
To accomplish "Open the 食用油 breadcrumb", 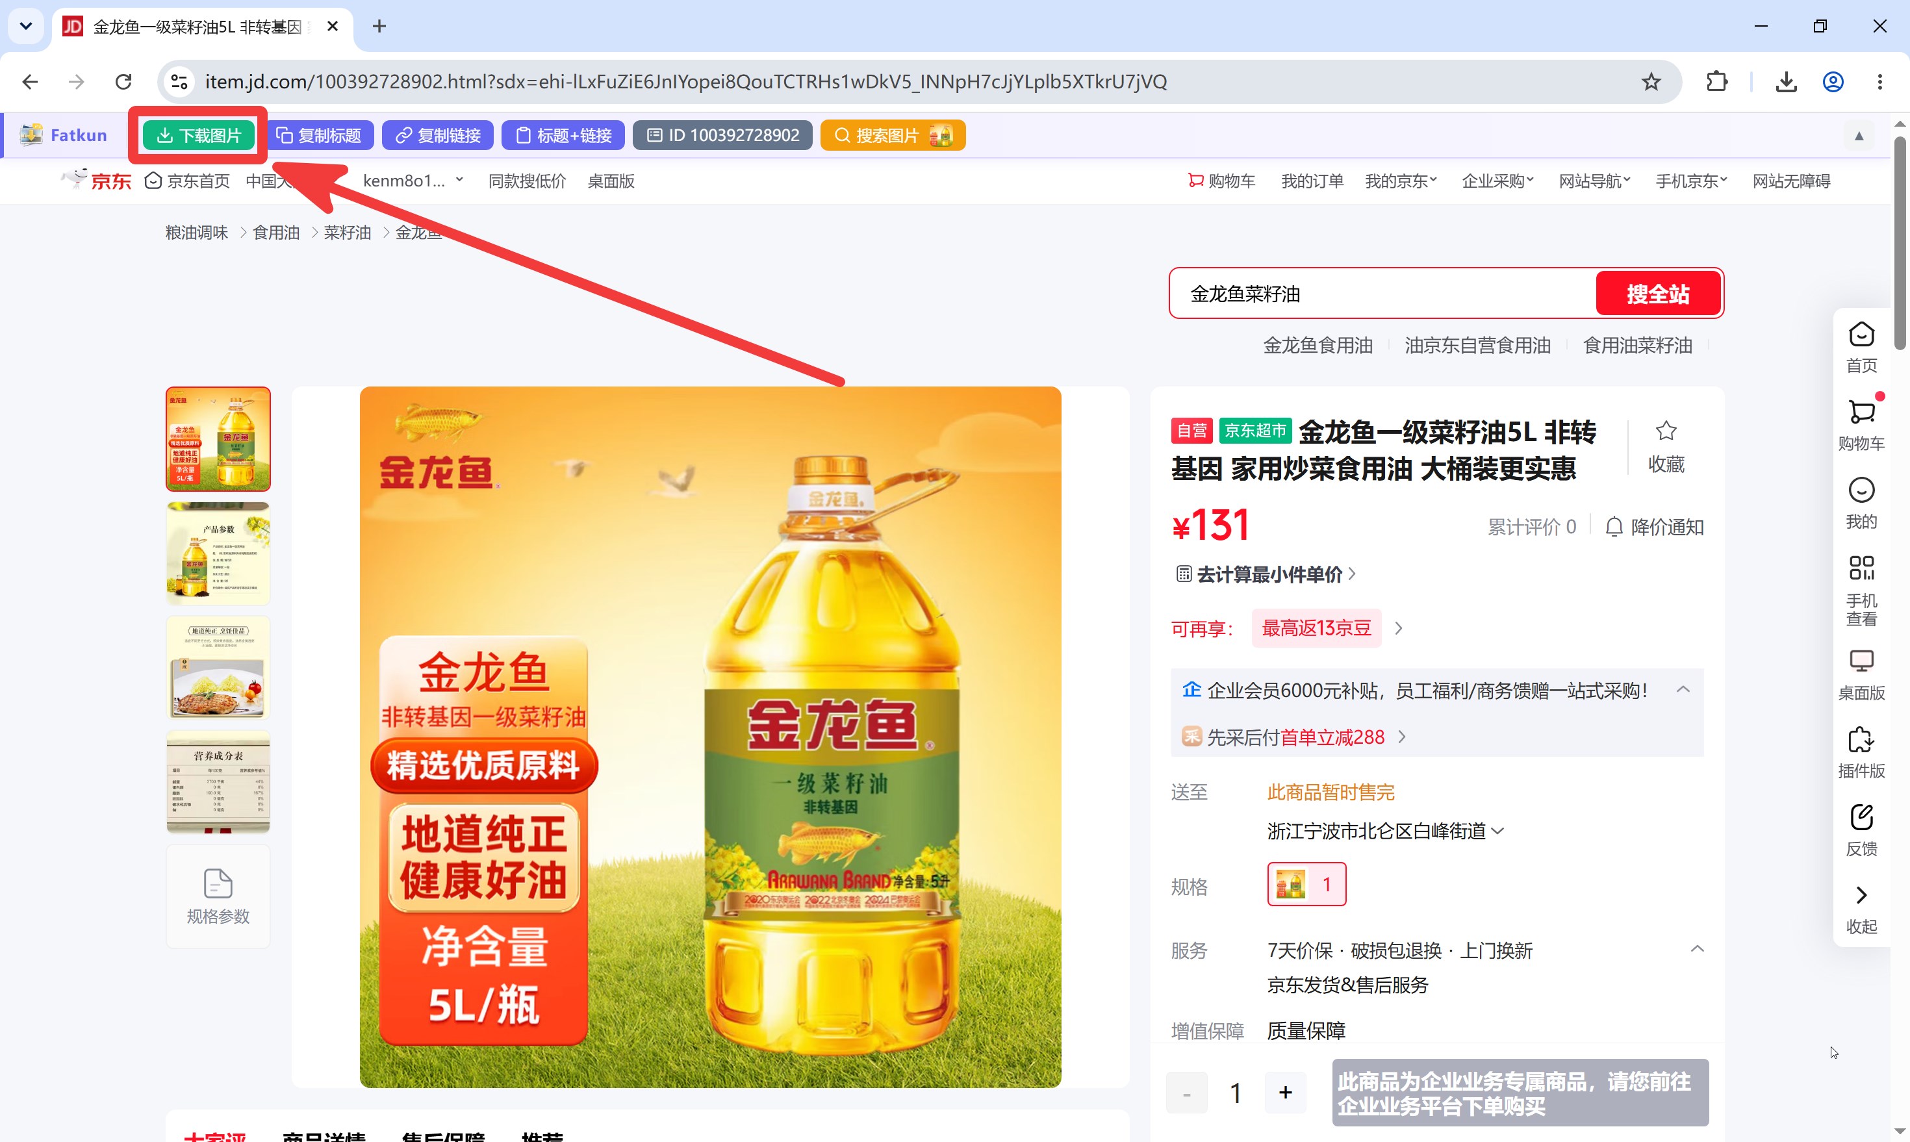I will pyautogui.click(x=276, y=233).
